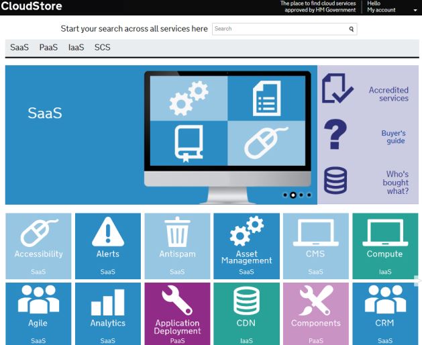Image resolution: width=422 pixels, height=345 pixels.
Task: Open the Alerts SaaS tile
Action: point(108,246)
